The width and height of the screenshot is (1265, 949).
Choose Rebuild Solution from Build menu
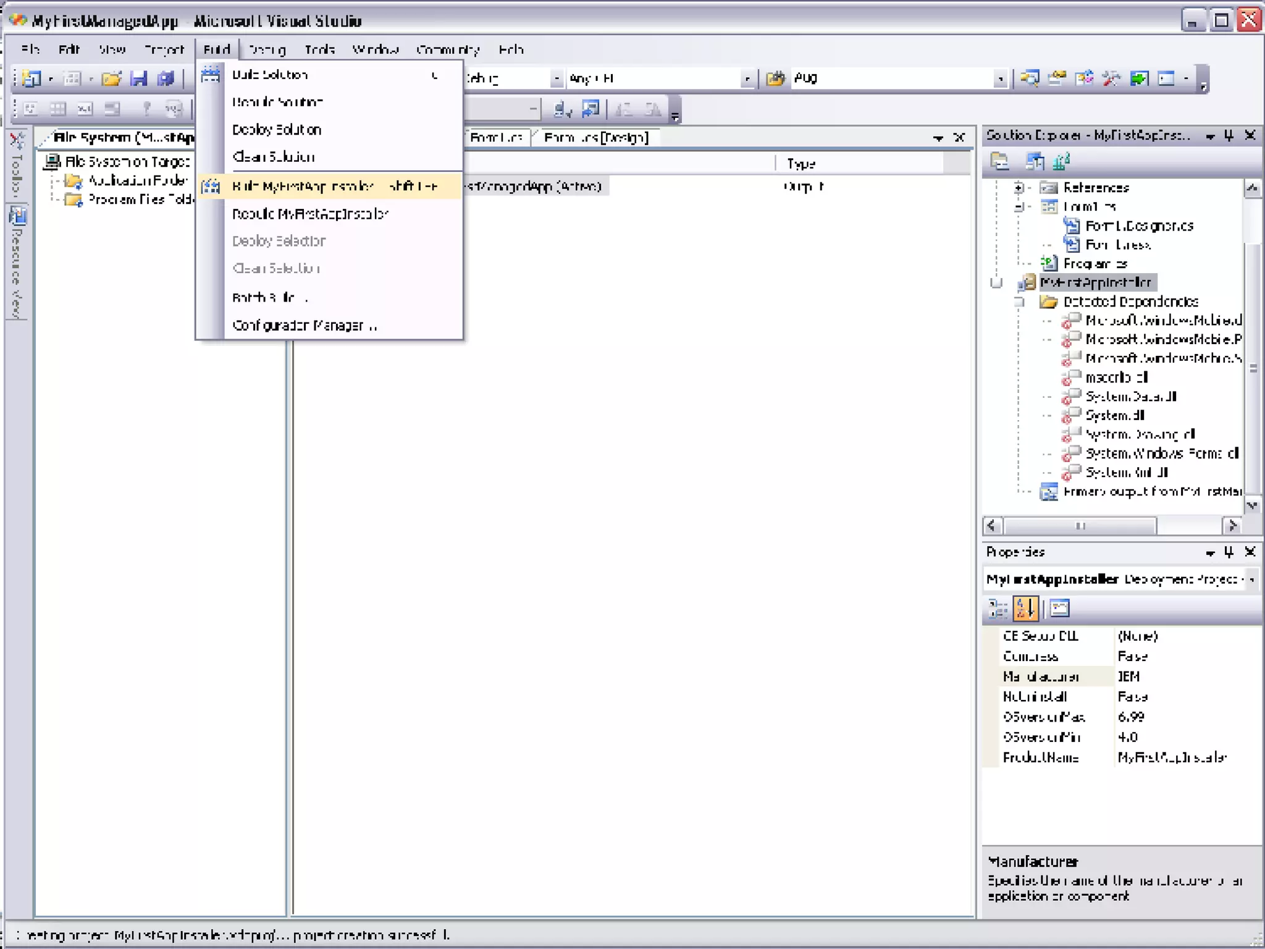pos(277,102)
